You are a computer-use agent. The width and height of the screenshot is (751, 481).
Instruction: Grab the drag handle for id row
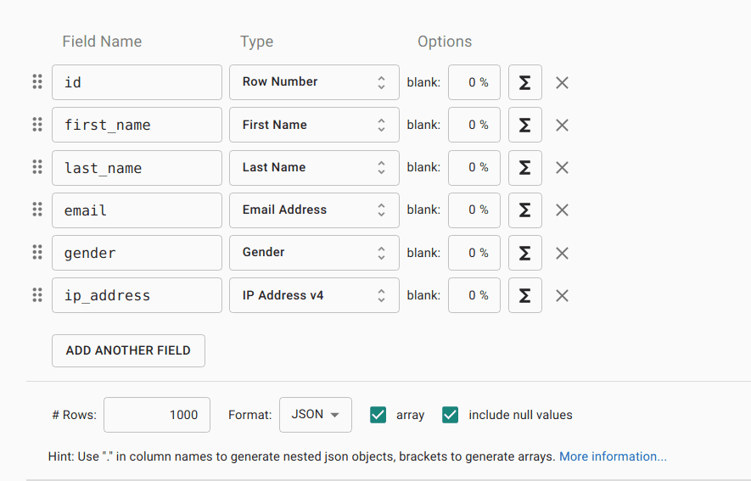pyautogui.click(x=37, y=81)
